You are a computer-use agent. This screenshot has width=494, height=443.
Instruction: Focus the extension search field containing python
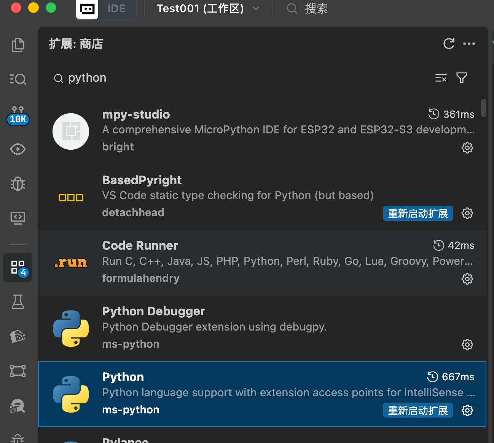coord(240,78)
